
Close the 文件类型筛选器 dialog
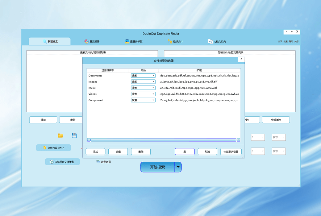(241, 59)
